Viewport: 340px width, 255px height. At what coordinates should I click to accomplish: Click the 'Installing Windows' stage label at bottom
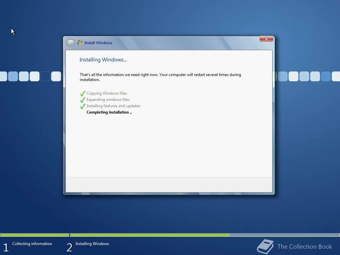click(x=92, y=243)
